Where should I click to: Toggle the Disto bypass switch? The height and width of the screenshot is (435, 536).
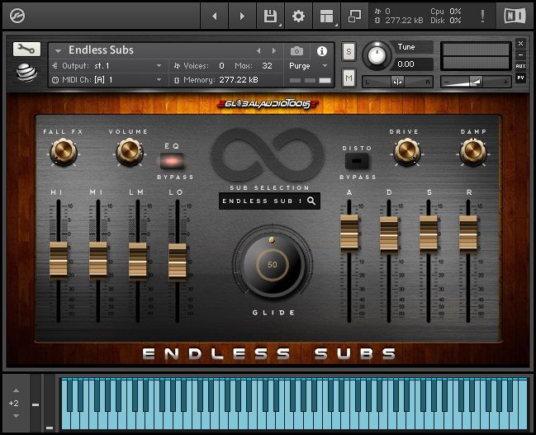click(358, 161)
